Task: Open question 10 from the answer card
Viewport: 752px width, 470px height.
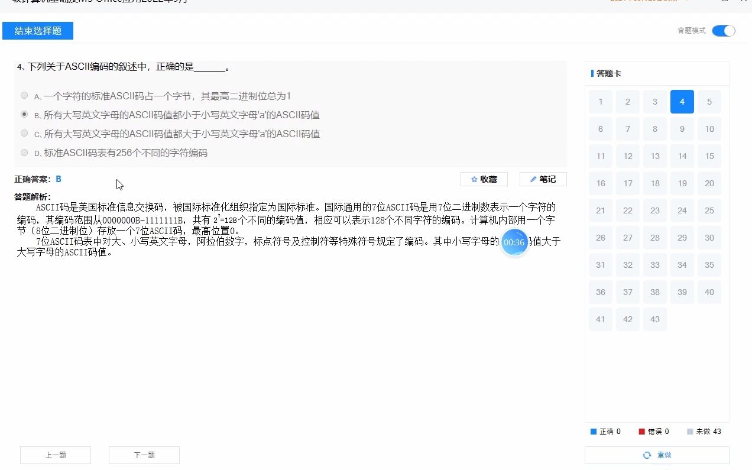Action: (709, 128)
